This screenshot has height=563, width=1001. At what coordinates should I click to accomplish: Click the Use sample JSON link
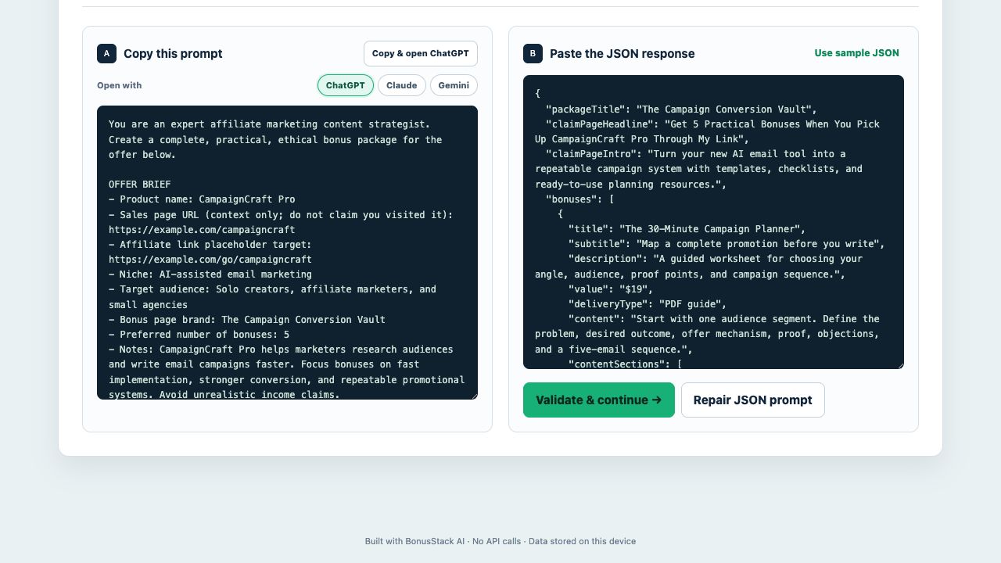coord(856,53)
